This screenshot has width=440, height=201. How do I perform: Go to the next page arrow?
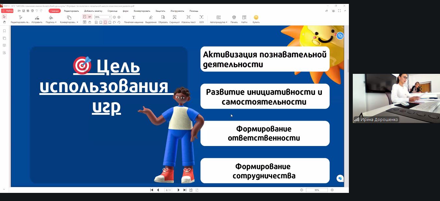pos(178,190)
